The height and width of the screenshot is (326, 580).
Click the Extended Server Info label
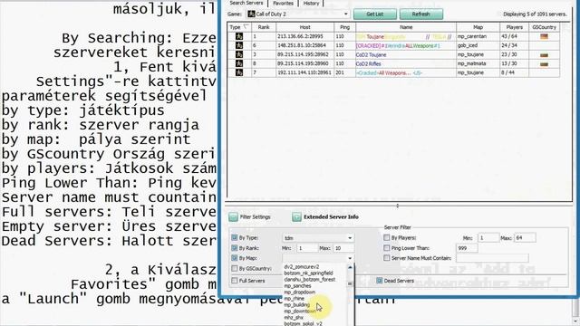pyautogui.click(x=331, y=217)
